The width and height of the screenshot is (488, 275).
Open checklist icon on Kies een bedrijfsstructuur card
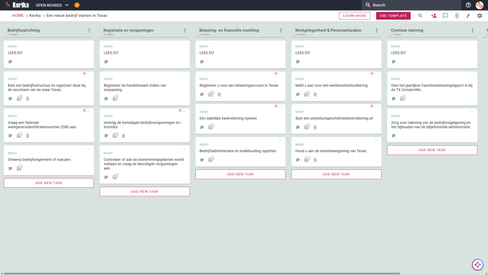(x=20, y=98)
